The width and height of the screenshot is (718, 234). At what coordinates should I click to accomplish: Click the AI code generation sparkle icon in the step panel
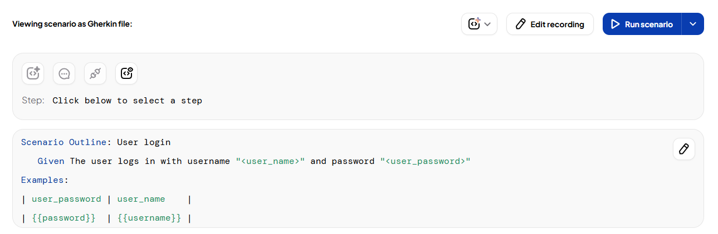click(33, 73)
